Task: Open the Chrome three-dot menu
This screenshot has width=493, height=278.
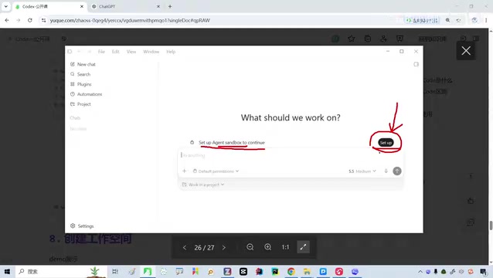Action: 486,20
